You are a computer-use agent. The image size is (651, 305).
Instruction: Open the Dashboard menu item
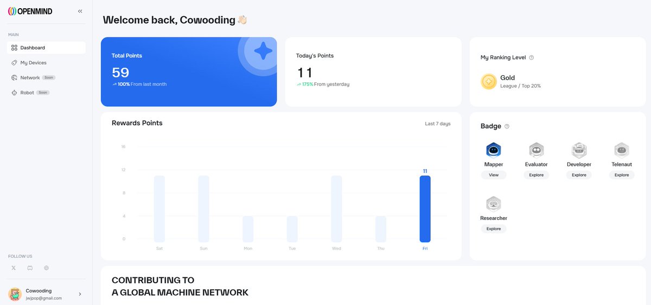pos(47,48)
